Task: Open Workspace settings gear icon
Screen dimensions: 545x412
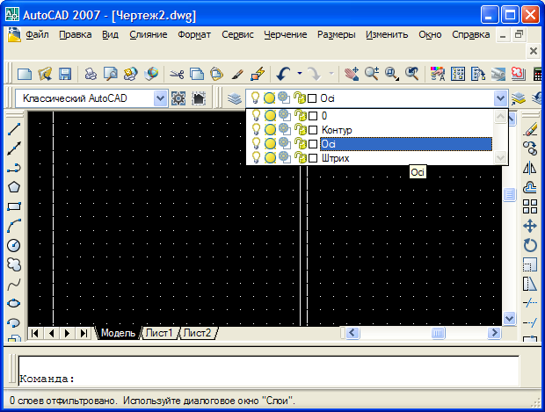Action: 178,98
